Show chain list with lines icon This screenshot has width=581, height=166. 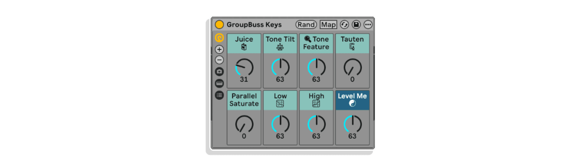219,95
